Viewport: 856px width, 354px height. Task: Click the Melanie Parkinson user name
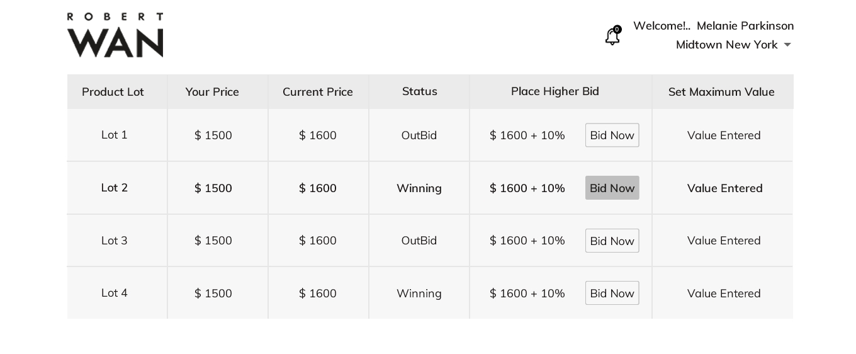pyautogui.click(x=745, y=26)
